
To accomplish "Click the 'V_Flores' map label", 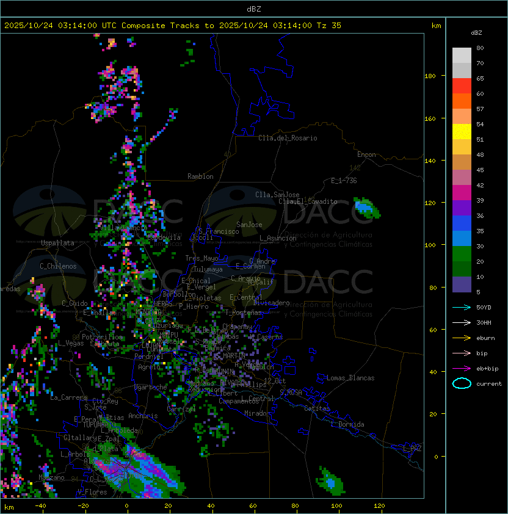I will [92, 492].
